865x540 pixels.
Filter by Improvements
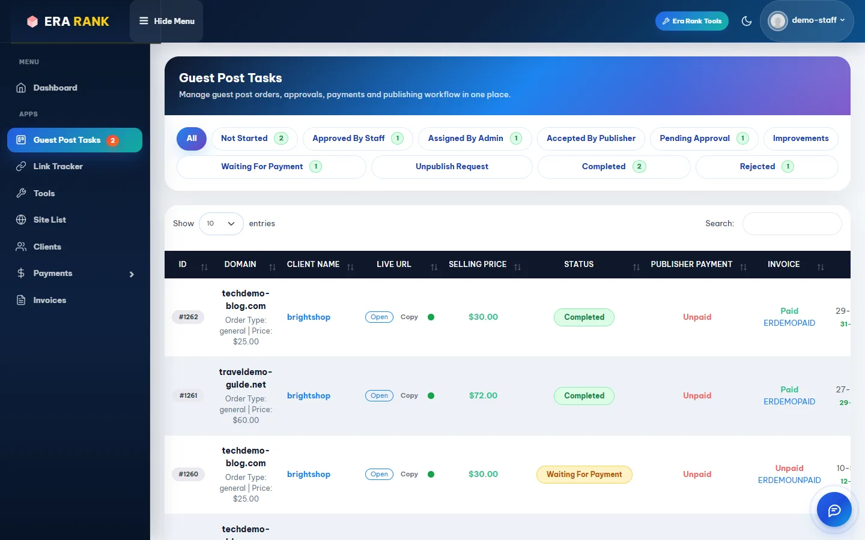[x=801, y=139]
